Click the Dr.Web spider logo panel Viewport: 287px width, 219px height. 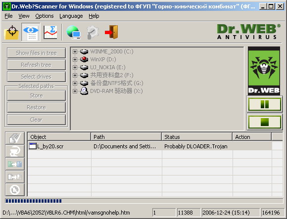(x=264, y=71)
